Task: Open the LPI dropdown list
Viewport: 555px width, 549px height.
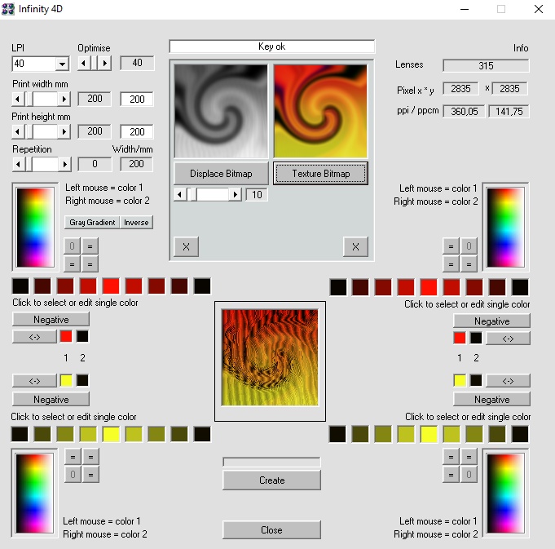Action: click(x=62, y=64)
